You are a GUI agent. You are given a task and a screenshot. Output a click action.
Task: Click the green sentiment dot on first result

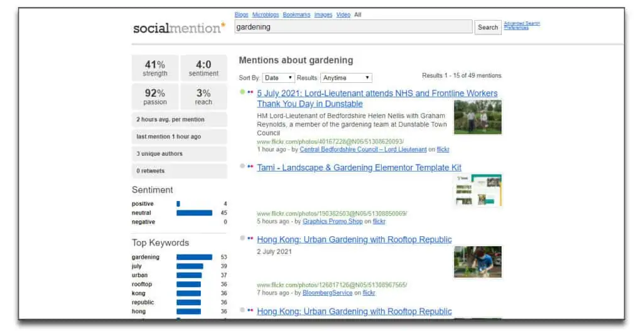pyautogui.click(x=242, y=92)
